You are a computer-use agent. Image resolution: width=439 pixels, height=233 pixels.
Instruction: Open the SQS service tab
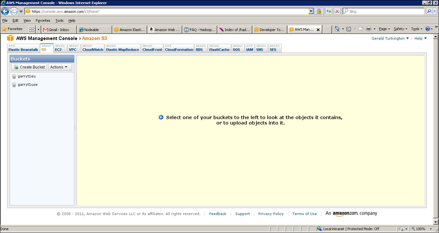click(x=238, y=48)
